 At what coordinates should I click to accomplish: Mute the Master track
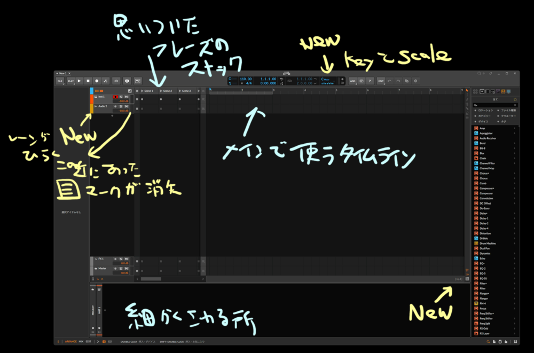(x=126, y=269)
